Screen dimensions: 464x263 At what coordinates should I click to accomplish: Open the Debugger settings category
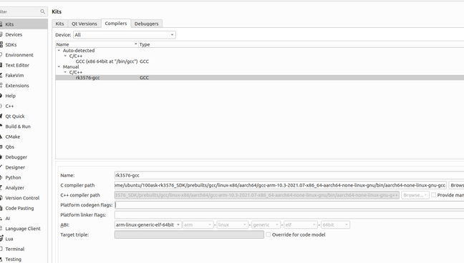tap(24, 157)
